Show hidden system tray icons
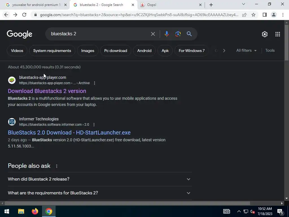This screenshot has width=289, height=217. [239, 211]
